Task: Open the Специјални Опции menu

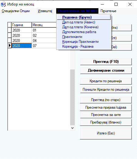Action: pyautogui.click(x=16, y=11)
